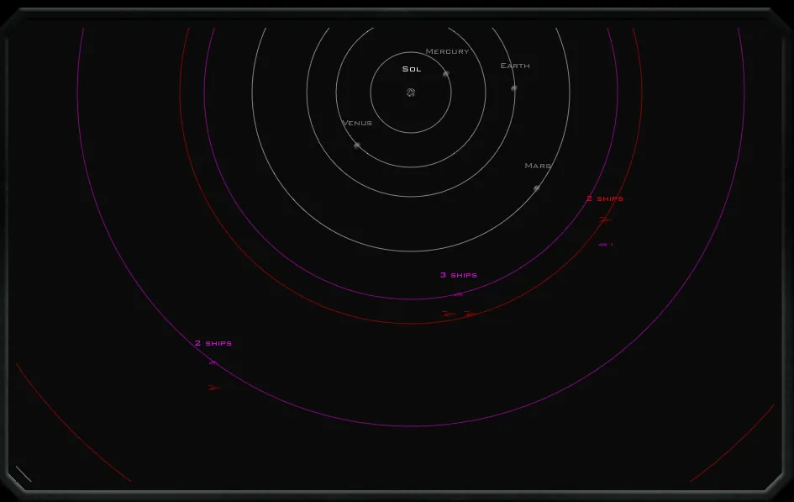The image size is (794, 502).
Task: Open the red 2 ships fleet label
Action: point(605,198)
